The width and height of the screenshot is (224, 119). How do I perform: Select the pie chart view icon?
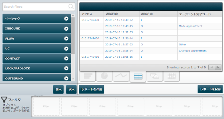point(104,76)
